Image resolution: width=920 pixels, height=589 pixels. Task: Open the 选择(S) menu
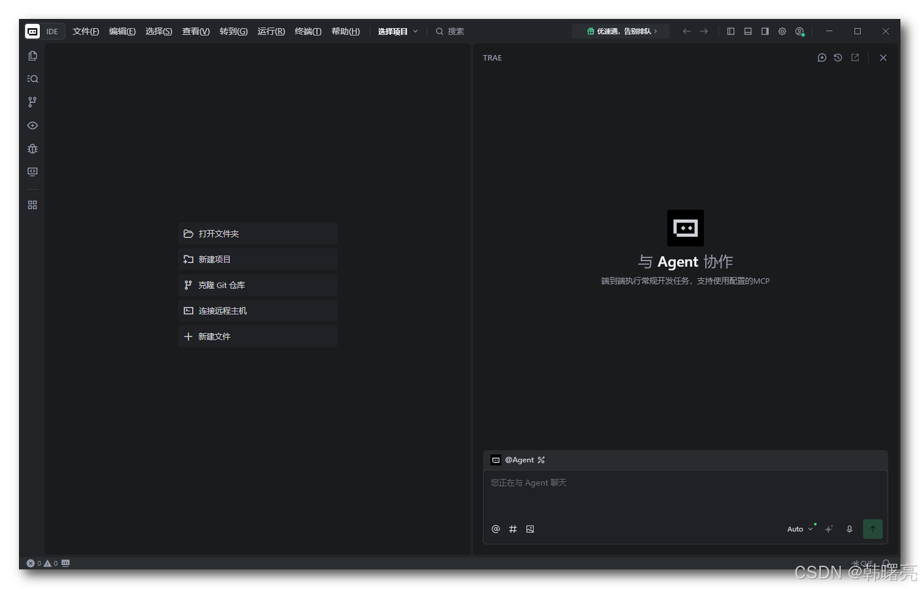click(159, 31)
